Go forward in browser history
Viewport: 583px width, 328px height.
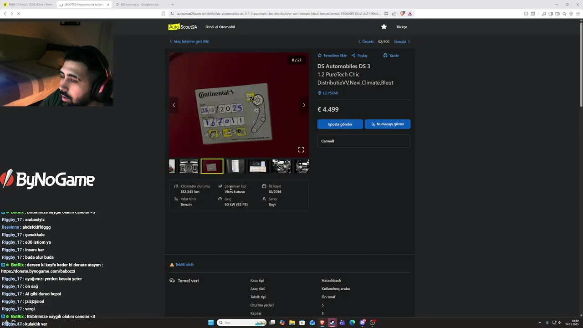12,14
